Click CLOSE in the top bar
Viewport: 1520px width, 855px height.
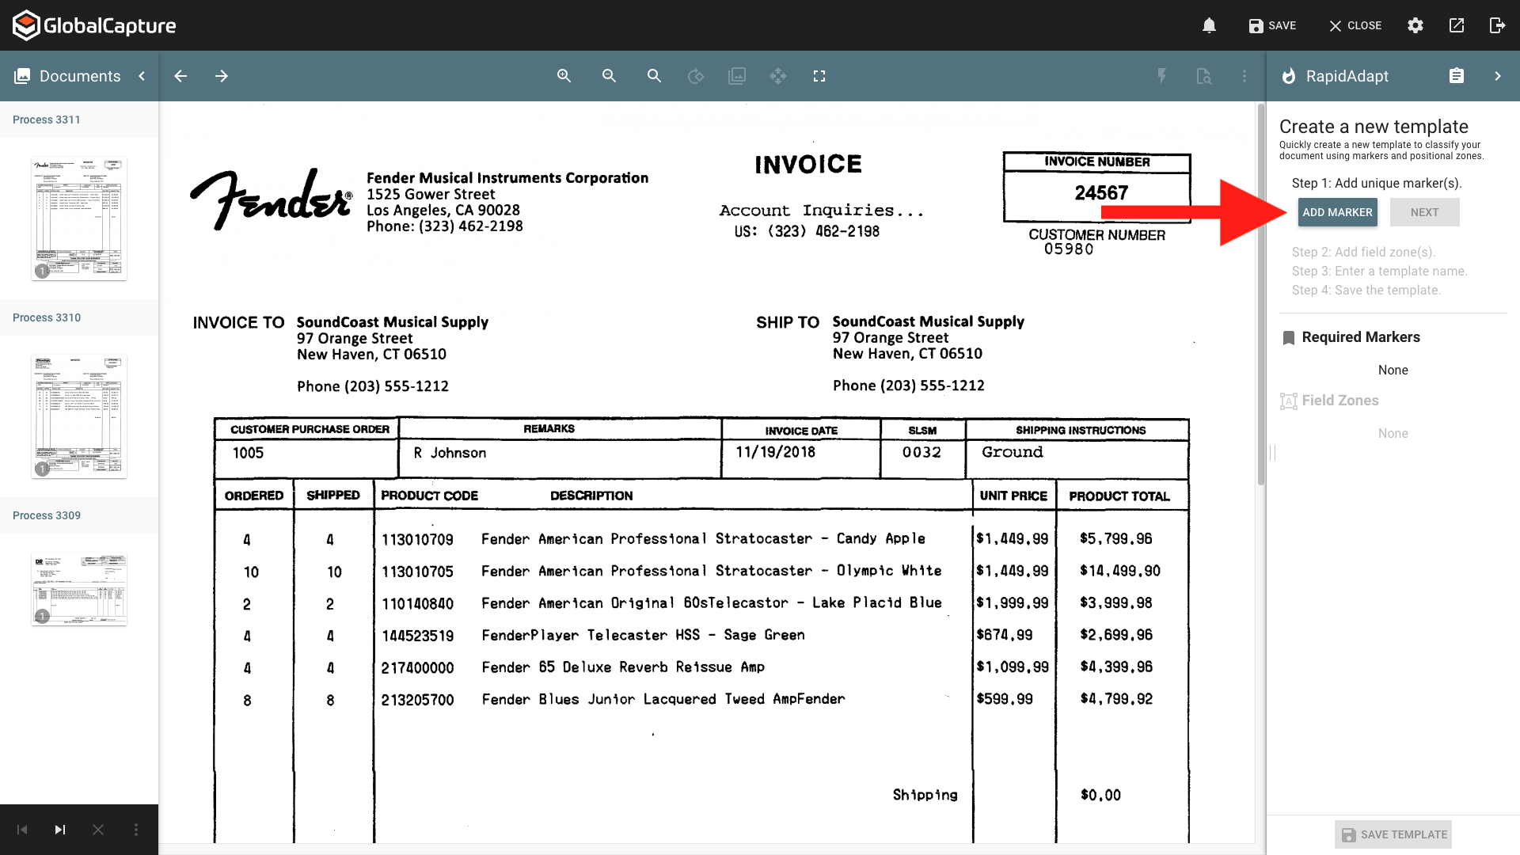1355,25
